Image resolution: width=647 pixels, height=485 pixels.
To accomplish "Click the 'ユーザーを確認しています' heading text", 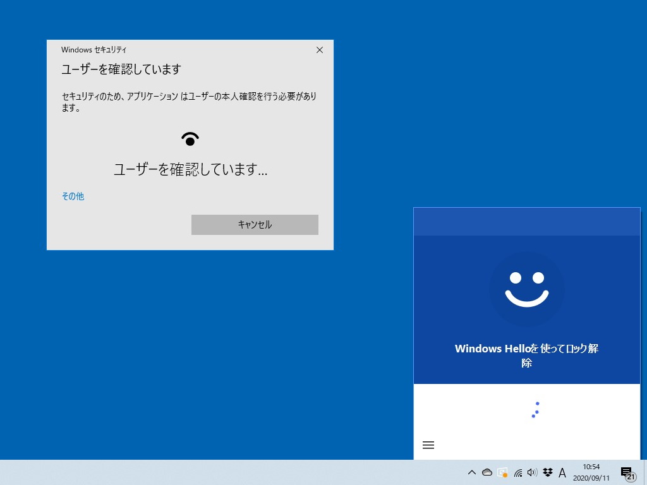I will click(121, 69).
